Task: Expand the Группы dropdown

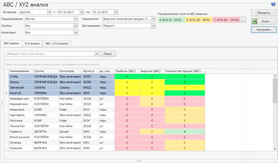Action: (x=76, y=26)
